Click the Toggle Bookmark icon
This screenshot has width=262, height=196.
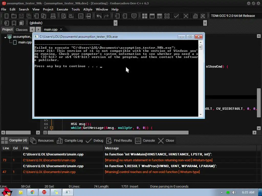point(14,23)
